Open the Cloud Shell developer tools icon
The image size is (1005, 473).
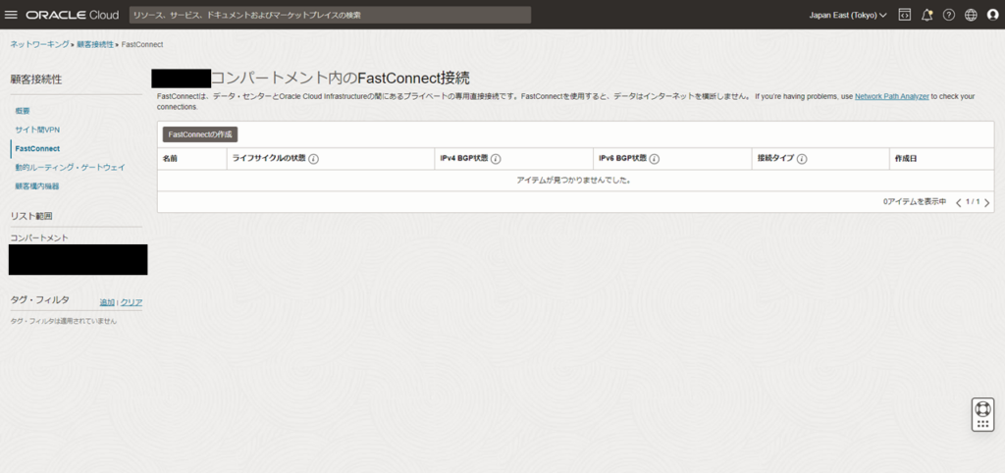904,15
